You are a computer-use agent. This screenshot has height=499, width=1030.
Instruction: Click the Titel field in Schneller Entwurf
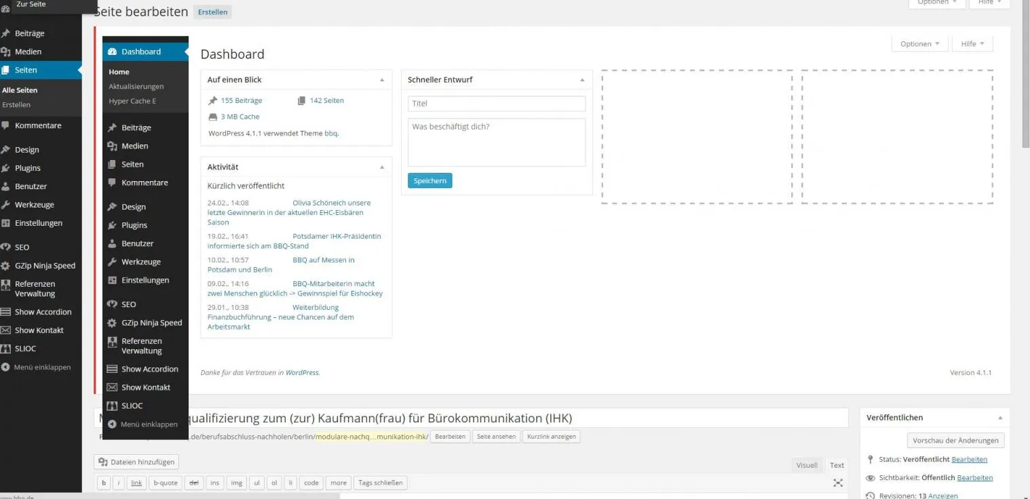coord(497,104)
